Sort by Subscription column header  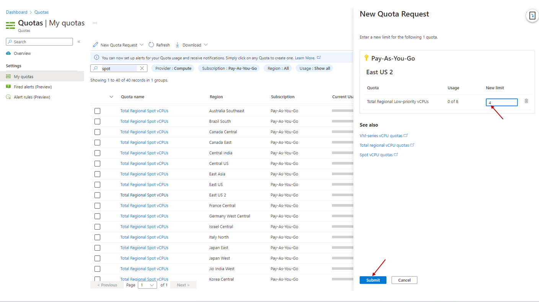tap(283, 97)
